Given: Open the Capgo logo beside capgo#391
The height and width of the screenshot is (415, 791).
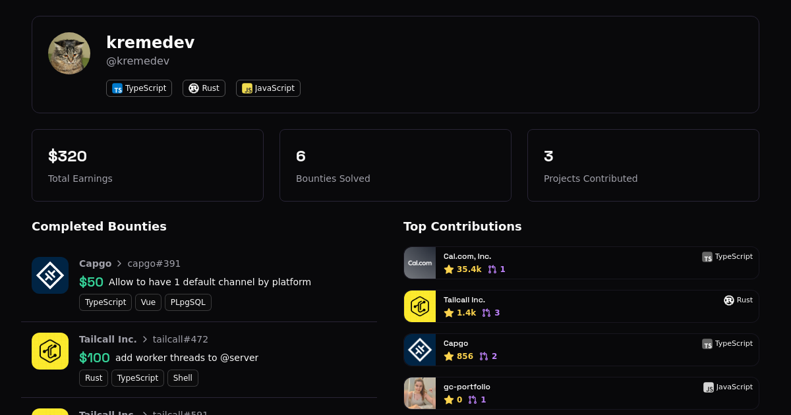Looking at the screenshot, I should point(50,275).
